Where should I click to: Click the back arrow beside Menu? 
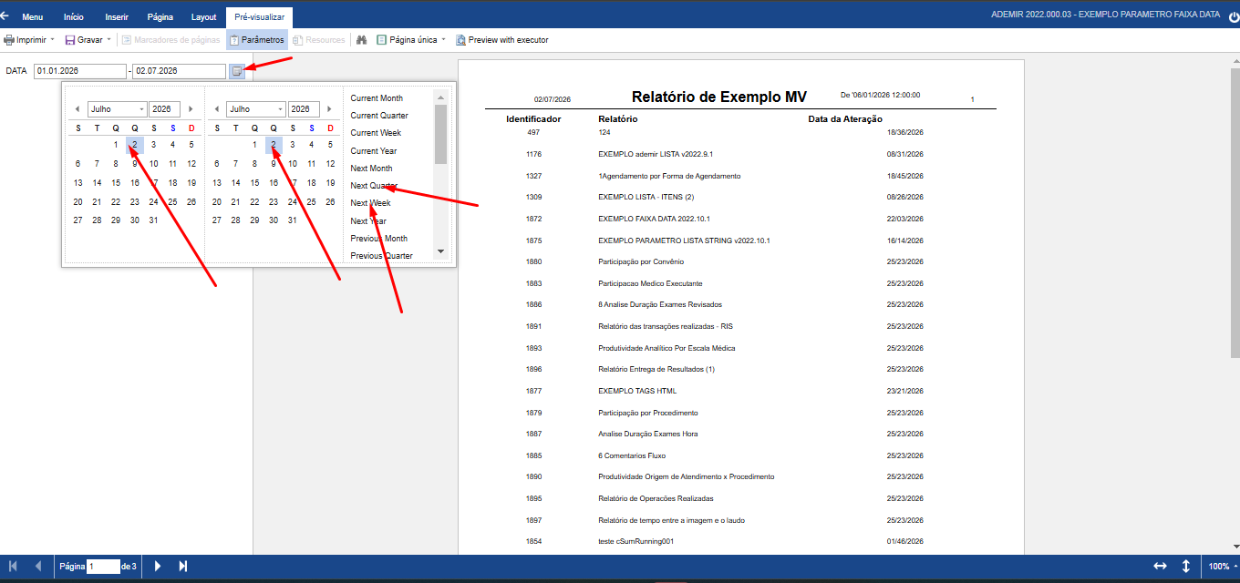pos(5,16)
